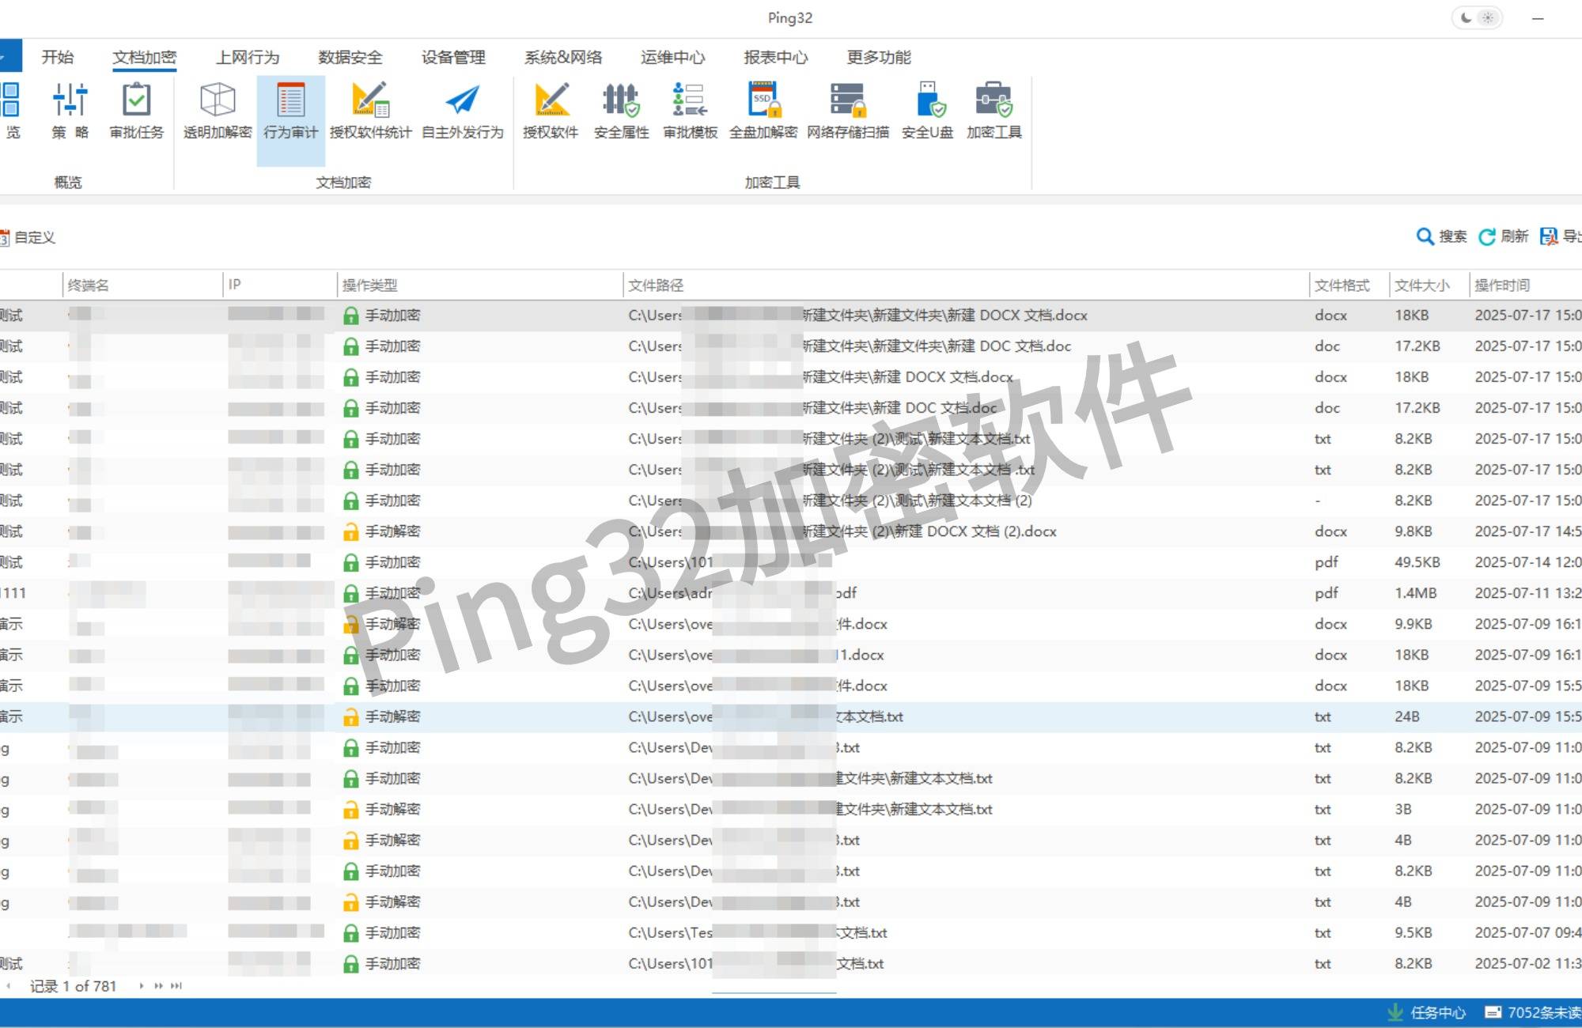Sort by 操作类型 column header
This screenshot has width=1582, height=1028.
[369, 285]
